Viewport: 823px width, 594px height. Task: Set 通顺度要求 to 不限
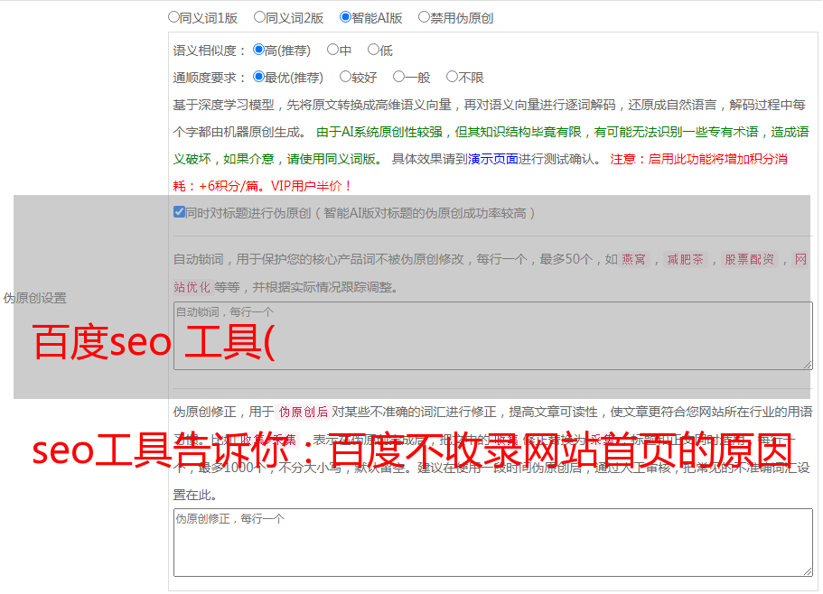tap(452, 77)
